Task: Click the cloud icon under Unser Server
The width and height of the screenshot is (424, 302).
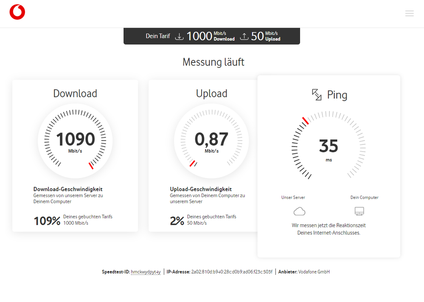Action: 299,211
